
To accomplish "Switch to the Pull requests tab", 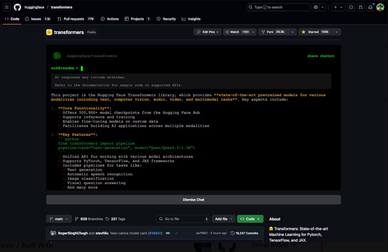I will (73, 19).
